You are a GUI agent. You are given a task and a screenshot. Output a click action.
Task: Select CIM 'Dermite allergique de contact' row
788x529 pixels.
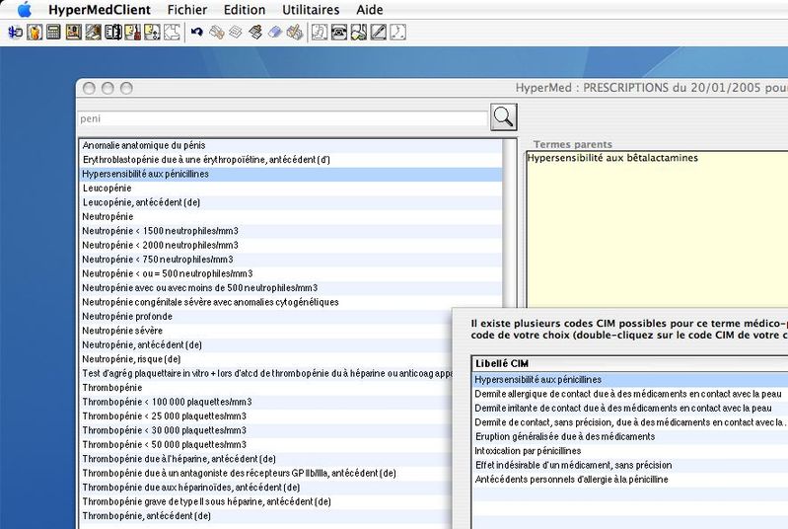[x=630, y=394]
